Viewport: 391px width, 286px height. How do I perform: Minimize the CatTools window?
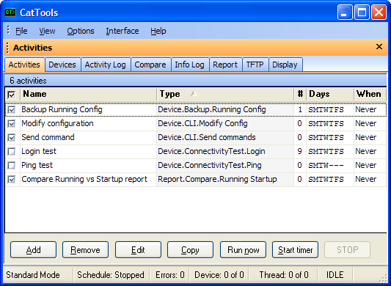tap(345, 12)
